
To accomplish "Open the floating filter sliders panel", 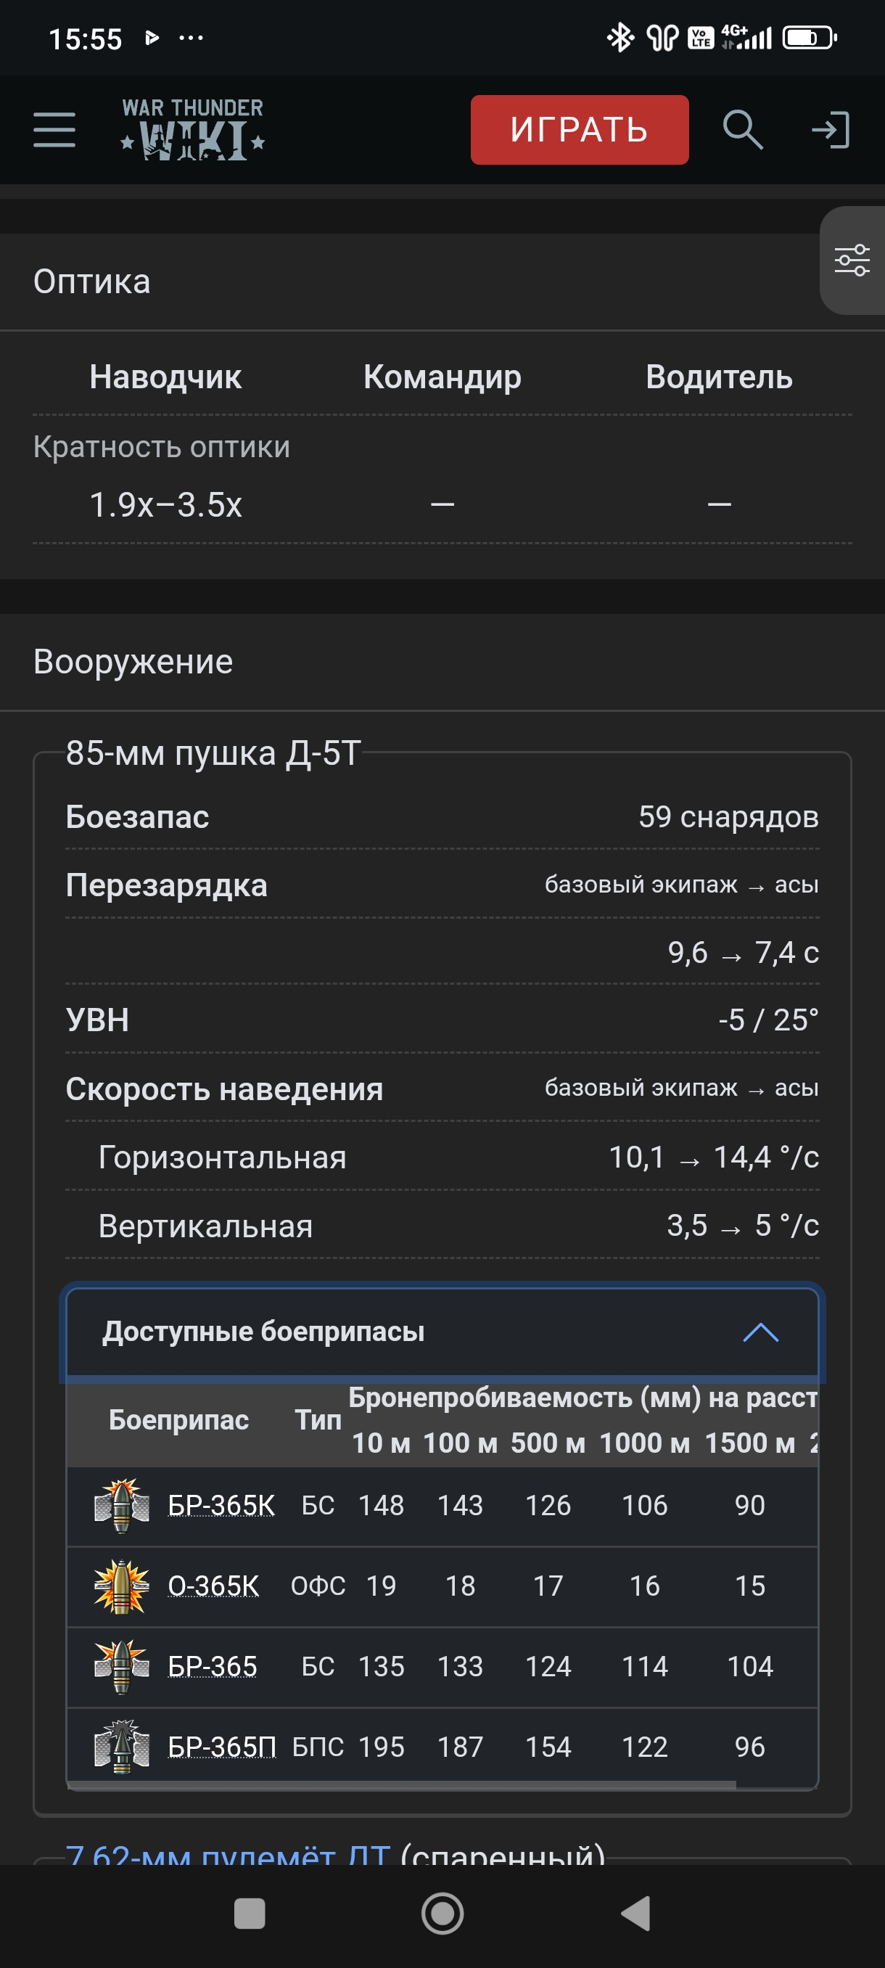I will coord(852,261).
